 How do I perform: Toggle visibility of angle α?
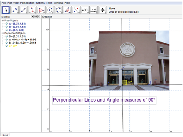7,46
